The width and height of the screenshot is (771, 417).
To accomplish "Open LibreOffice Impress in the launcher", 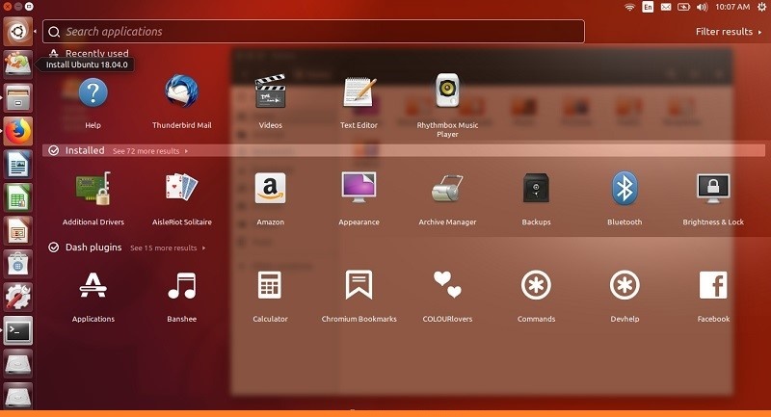I will click(x=17, y=231).
